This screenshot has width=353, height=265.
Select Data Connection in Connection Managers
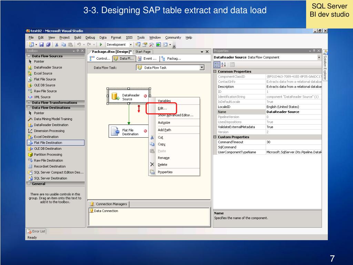[104, 211]
